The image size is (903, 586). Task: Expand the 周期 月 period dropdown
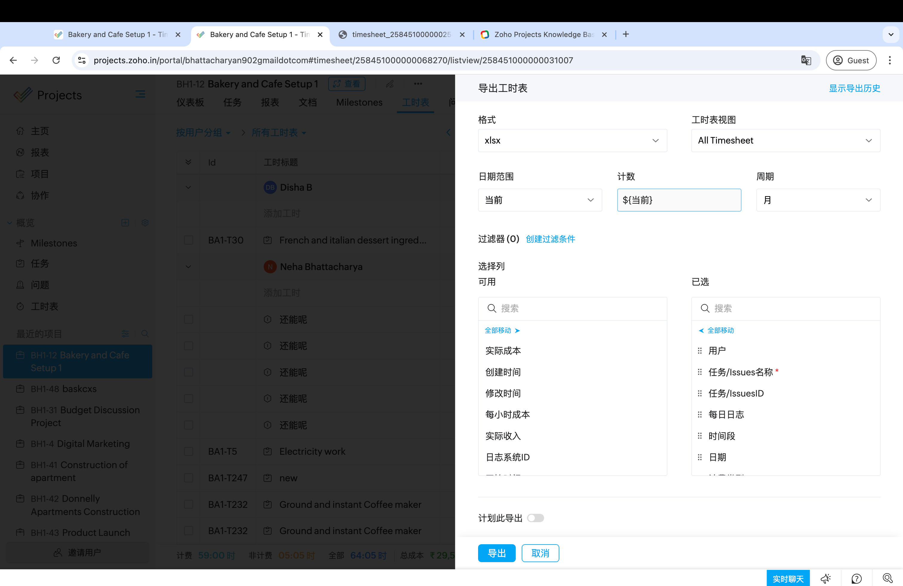[x=818, y=200]
